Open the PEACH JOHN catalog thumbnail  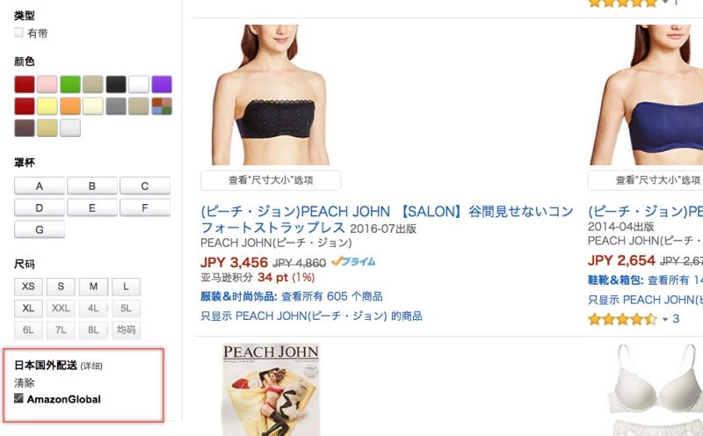pyautogui.click(x=271, y=389)
